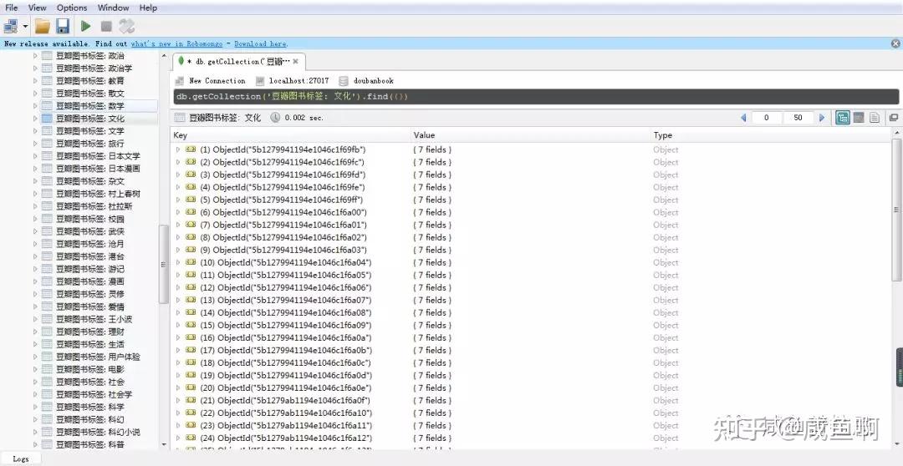Click collection icon for 豆瓣图书标签: 教育
The width and height of the screenshot is (903, 466).
[x=47, y=81]
